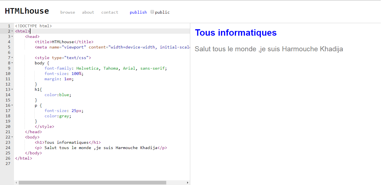The height and width of the screenshot is (185, 381).
Task: Click the HTMLhouse logo
Action: point(27,11)
